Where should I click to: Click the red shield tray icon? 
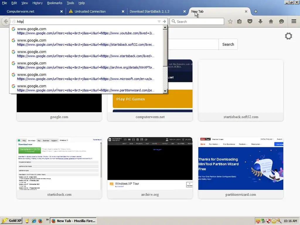(268, 221)
